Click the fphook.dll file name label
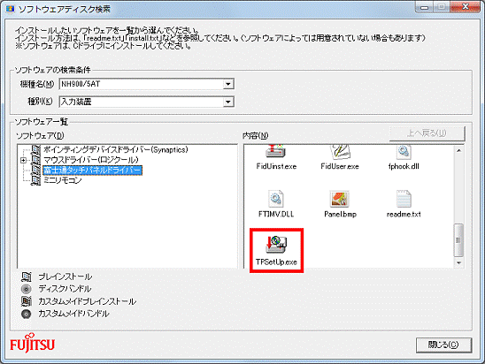 click(404, 166)
